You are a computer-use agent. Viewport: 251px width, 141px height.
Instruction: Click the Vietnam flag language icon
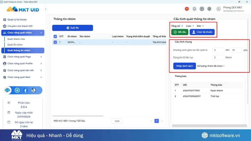tap(187, 9)
